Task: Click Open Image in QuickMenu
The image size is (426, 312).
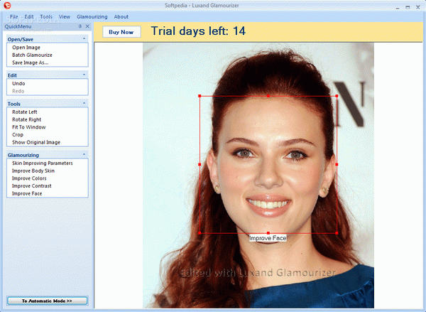Action: tap(26, 48)
